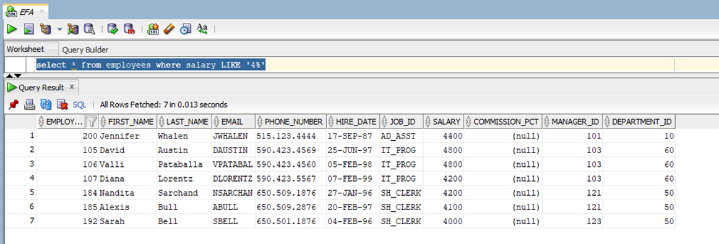This screenshot has width=719, height=244.
Task: Click the delete row red X icon
Action: (x=62, y=104)
